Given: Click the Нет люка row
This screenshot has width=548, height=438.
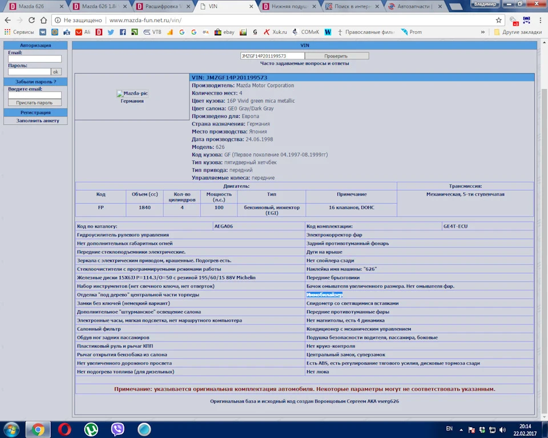Looking at the screenshot, I should [x=420, y=372].
